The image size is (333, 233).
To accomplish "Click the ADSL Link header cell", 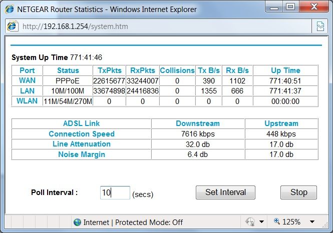I will tap(81, 123).
